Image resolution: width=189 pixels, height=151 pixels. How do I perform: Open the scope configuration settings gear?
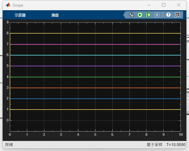(131, 15)
